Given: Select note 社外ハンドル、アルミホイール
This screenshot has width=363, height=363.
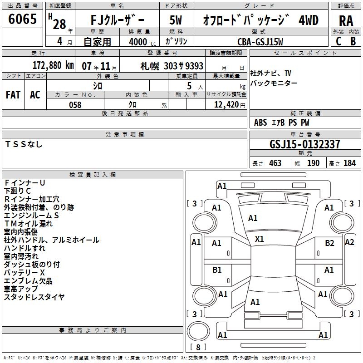Looking at the screenshot, I should tap(51, 240).
